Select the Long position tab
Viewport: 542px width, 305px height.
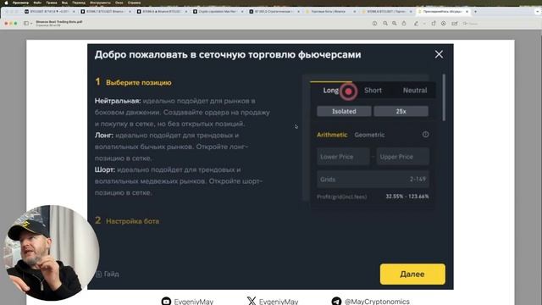331,91
